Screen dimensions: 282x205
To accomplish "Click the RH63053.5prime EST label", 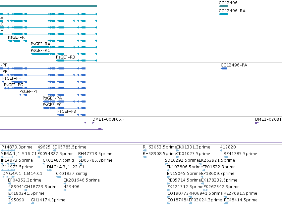I will (x=160, y=147).
